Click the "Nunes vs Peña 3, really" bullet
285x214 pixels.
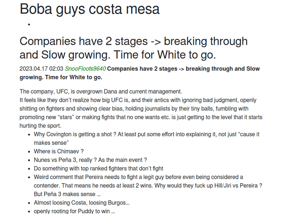tap(90, 160)
